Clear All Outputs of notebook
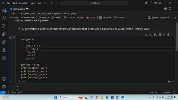The height and width of the screenshot is (100, 178). [74, 17]
